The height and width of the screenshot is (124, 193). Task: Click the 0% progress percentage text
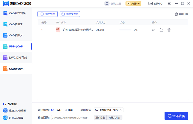pos(136,30)
